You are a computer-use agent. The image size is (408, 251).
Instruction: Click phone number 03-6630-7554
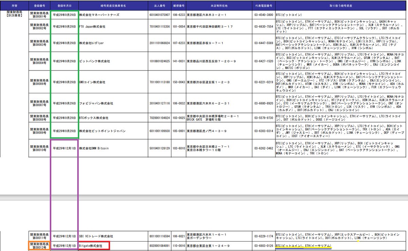coord(264,26)
